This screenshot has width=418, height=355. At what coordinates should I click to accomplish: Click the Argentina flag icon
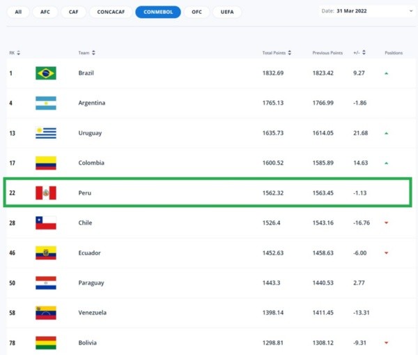click(46, 103)
